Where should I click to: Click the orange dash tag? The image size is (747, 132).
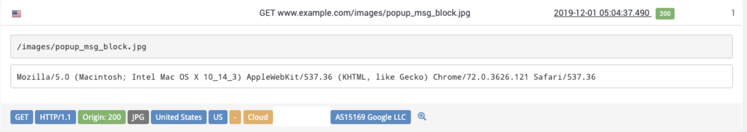click(235, 117)
